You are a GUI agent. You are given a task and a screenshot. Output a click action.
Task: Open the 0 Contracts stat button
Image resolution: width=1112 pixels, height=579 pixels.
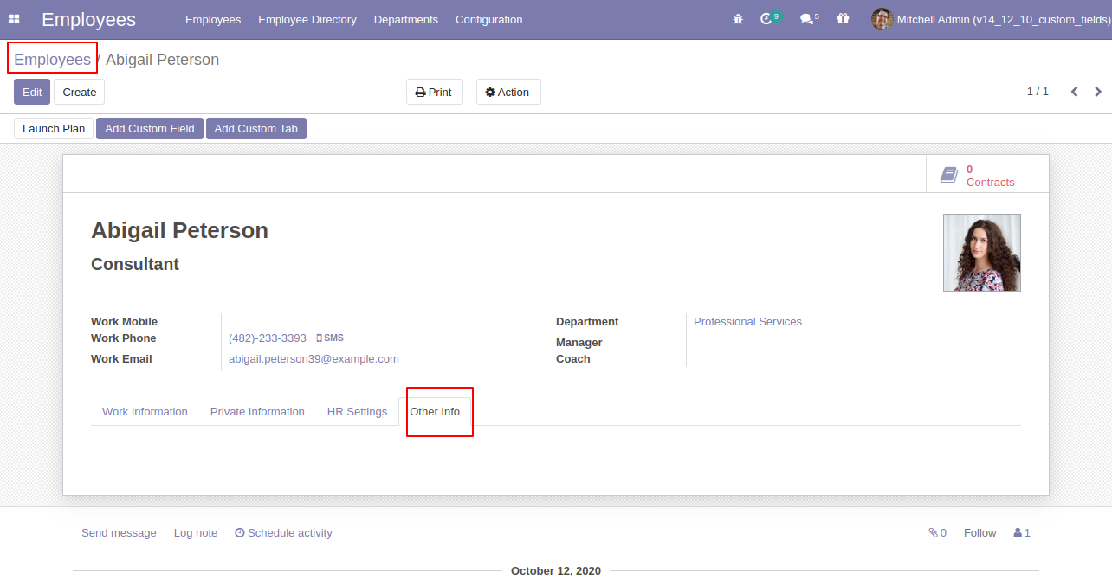click(x=987, y=174)
